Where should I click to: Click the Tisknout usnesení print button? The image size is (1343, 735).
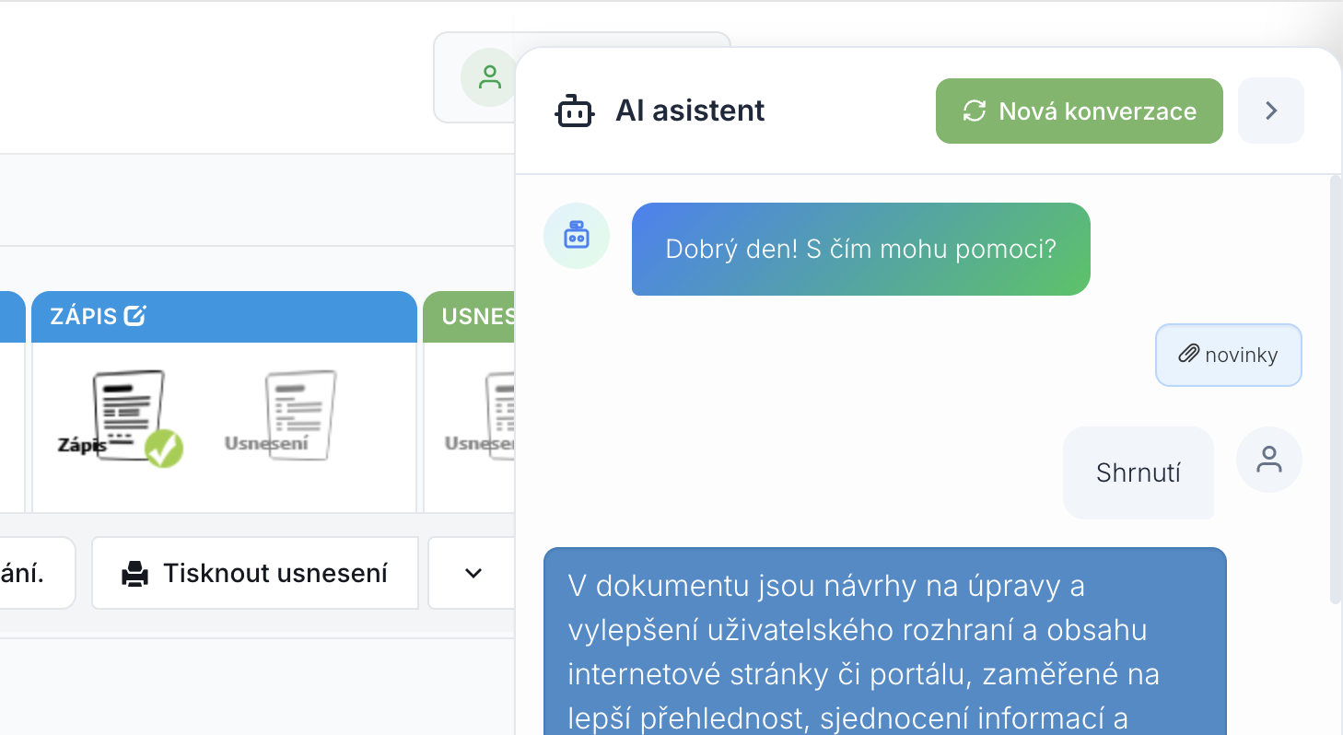[255, 573]
